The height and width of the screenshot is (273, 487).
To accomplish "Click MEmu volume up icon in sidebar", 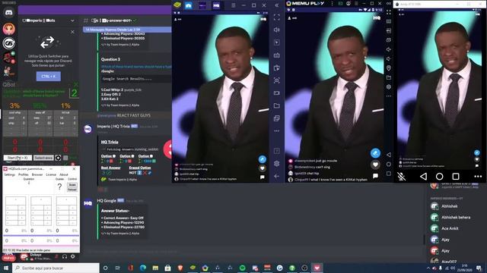I will point(389,49).
